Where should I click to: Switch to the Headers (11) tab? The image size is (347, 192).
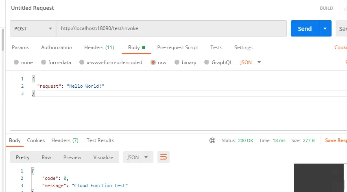click(x=99, y=47)
